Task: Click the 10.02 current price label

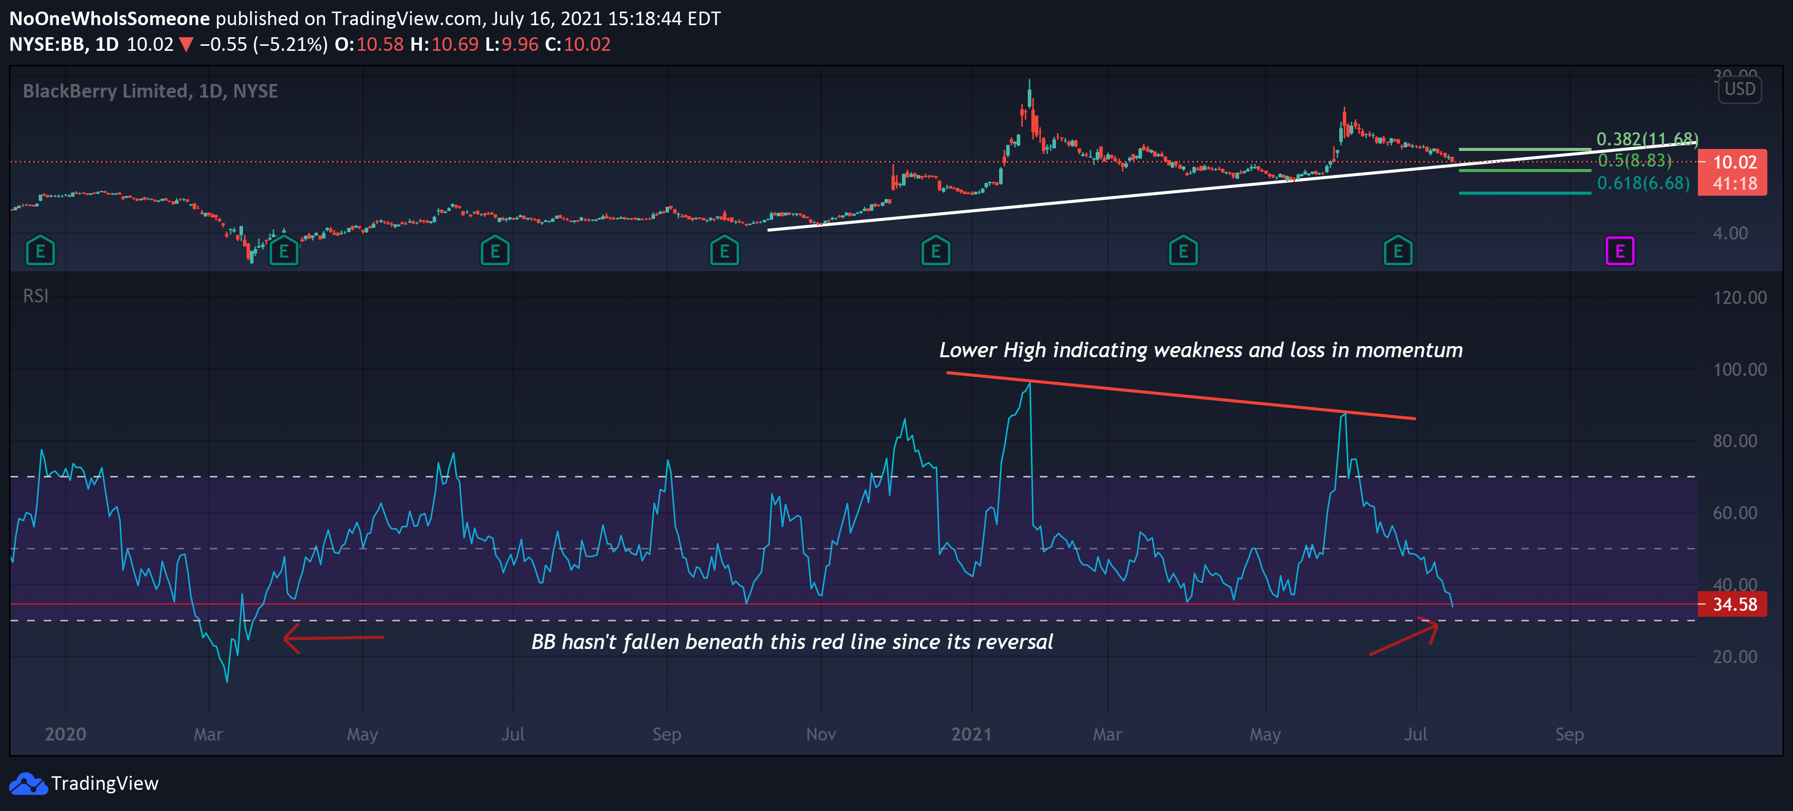Action: 1735,162
